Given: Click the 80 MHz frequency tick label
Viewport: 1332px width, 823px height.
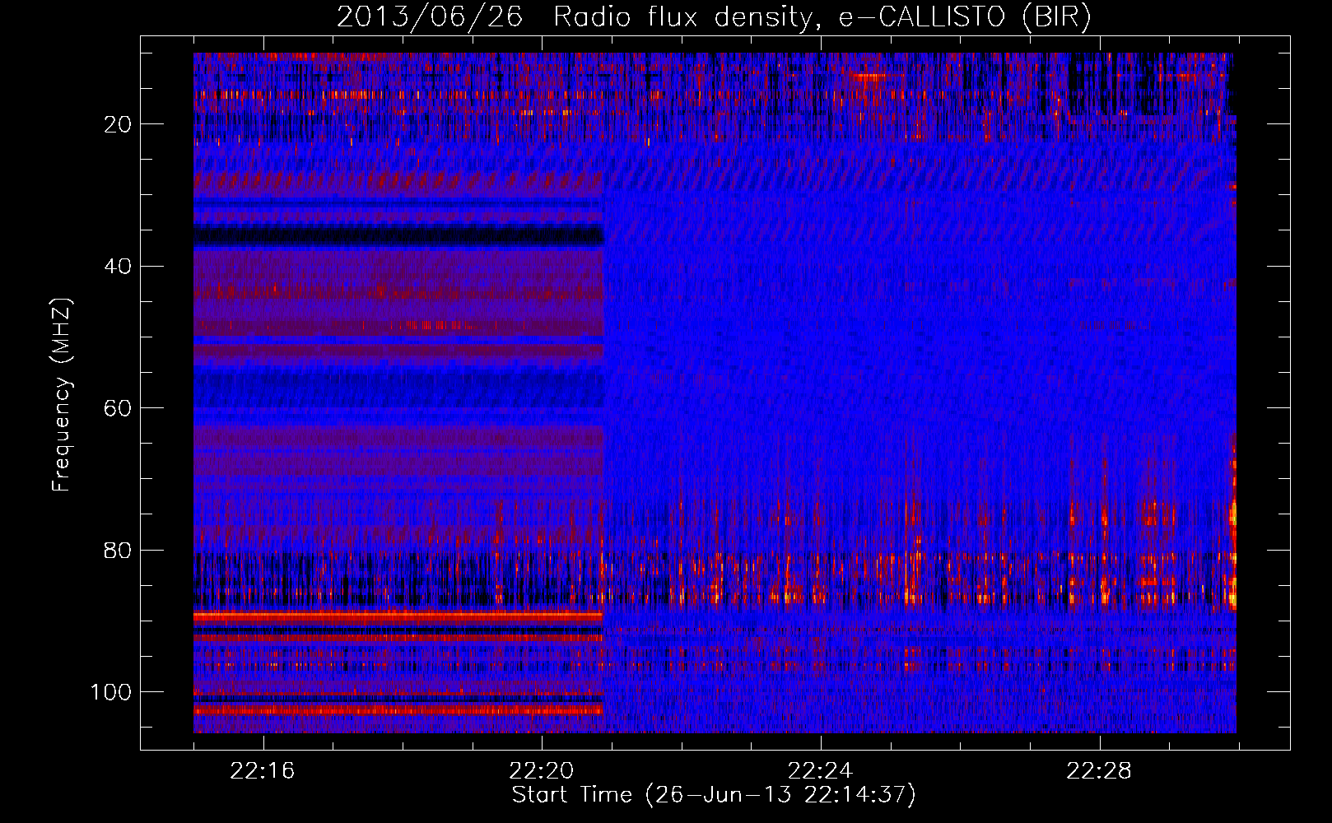Looking at the screenshot, I should tap(119, 551).
